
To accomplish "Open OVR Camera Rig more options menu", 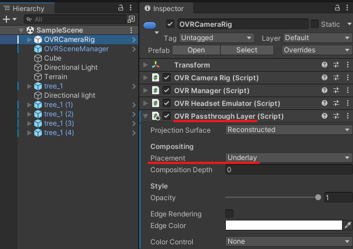I will pos(348,77).
